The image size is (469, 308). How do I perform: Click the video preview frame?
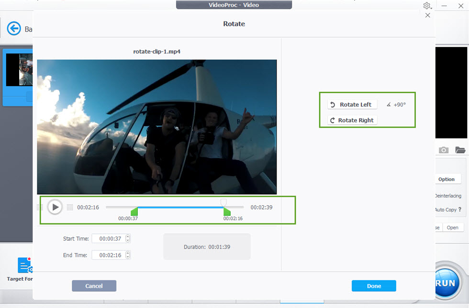(157, 127)
